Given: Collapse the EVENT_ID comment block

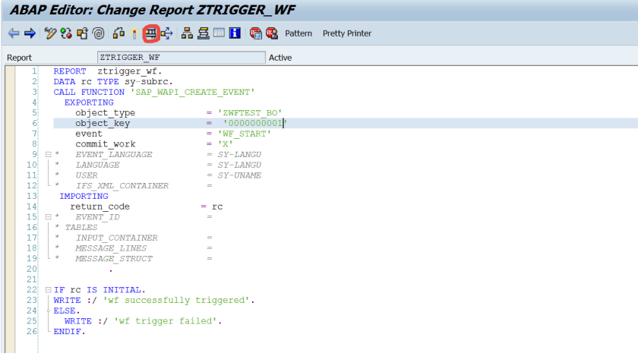Looking at the screenshot, I should [48, 217].
